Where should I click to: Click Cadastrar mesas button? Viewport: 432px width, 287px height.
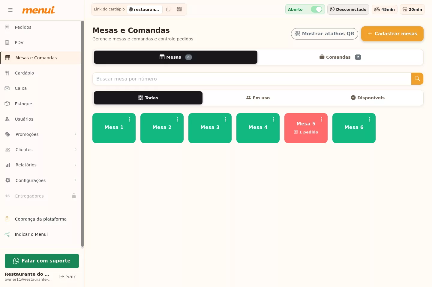tap(392, 34)
